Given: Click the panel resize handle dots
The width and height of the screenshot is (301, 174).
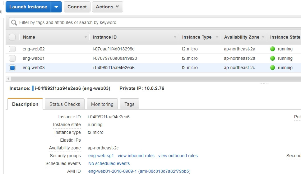Looking at the screenshot, I should pyautogui.click(x=264, y=83).
